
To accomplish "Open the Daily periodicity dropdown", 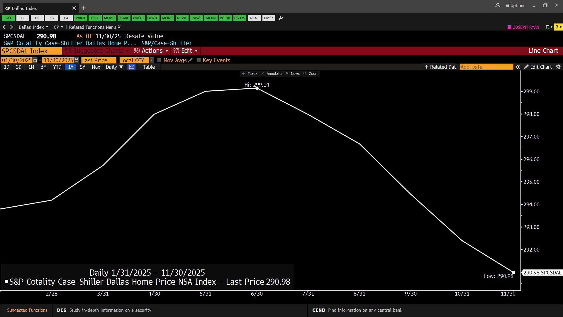I will point(114,67).
